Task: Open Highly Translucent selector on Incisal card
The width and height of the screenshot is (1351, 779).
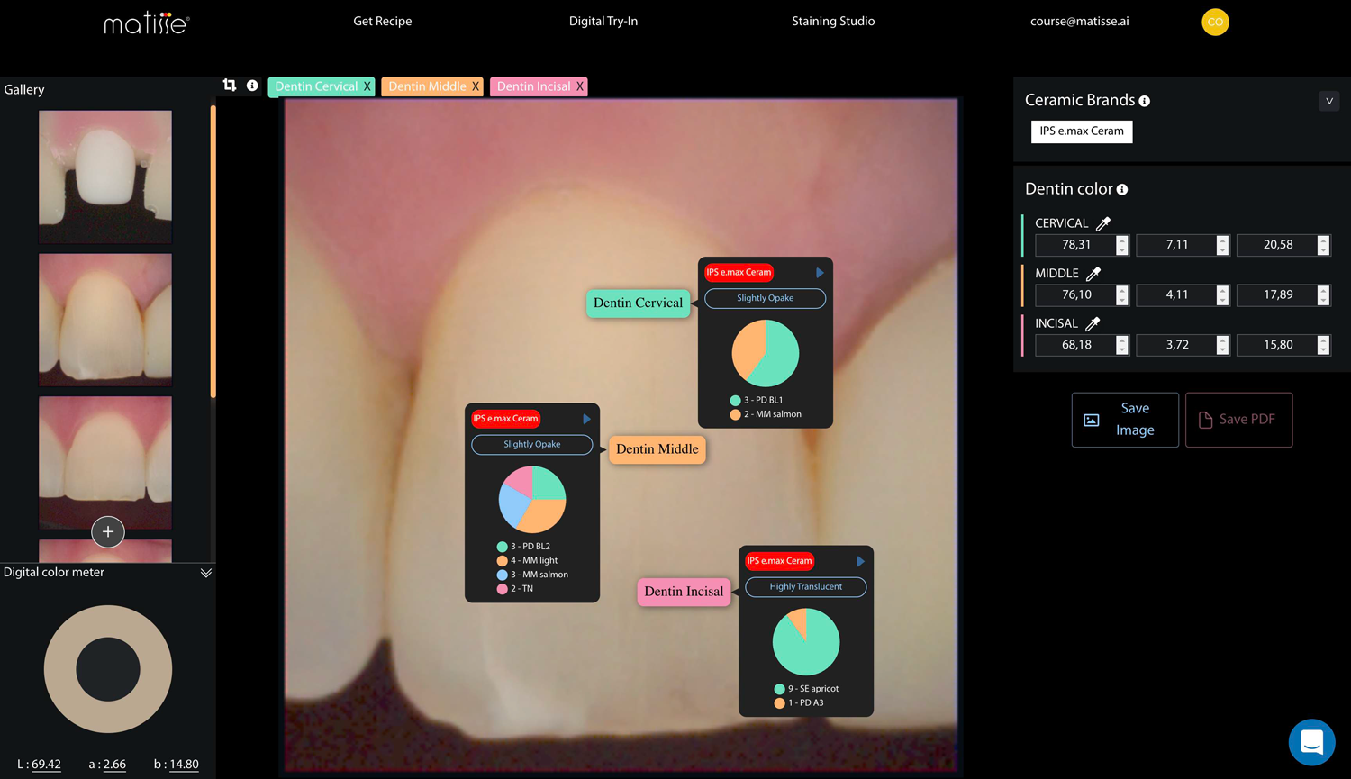Action: point(806,587)
